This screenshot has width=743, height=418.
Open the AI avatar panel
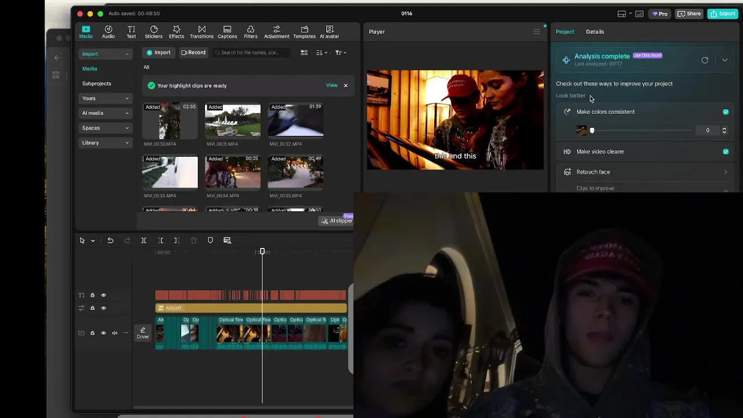pos(329,32)
